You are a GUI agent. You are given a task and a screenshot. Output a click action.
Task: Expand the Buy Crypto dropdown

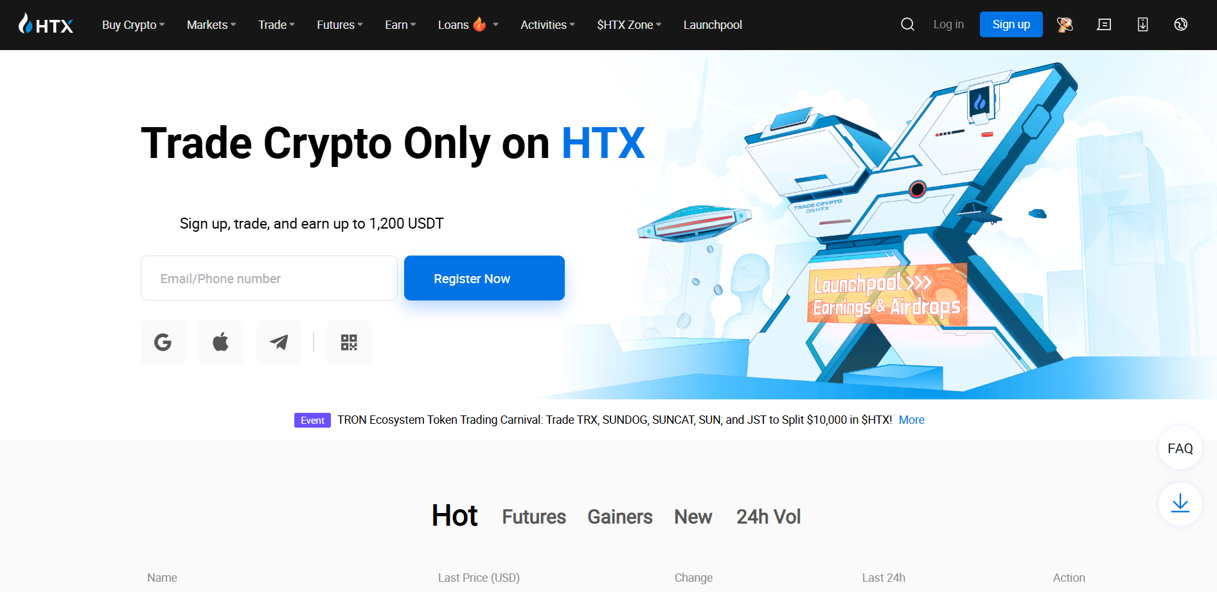pyautogui.click(x=134, y=24)
